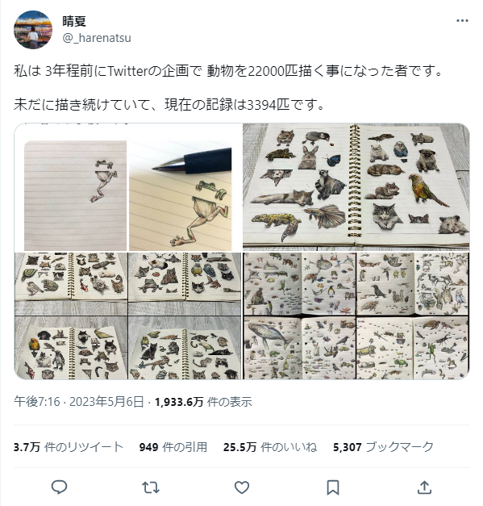
Task: Click the reply speech bubble icon
Action: coord(59,487)
